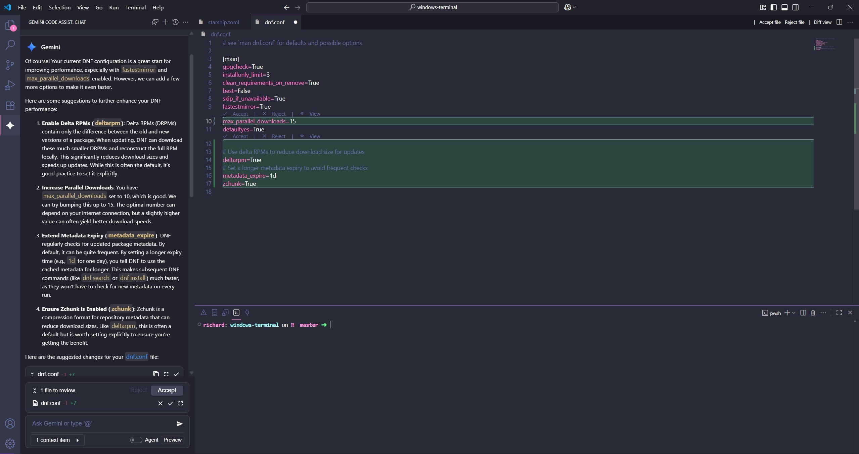Reject dnf.conf in review list with X

pyautogui.click(x=160, y=403)
